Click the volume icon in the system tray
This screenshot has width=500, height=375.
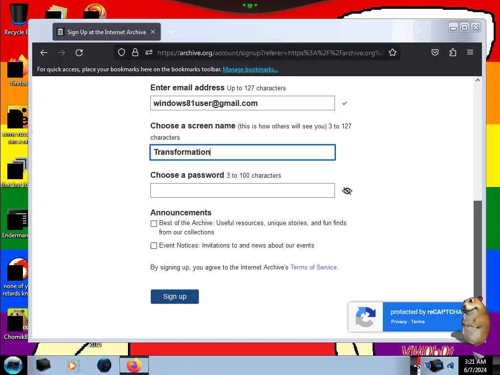pyautogui.click(x=451, y=366)
